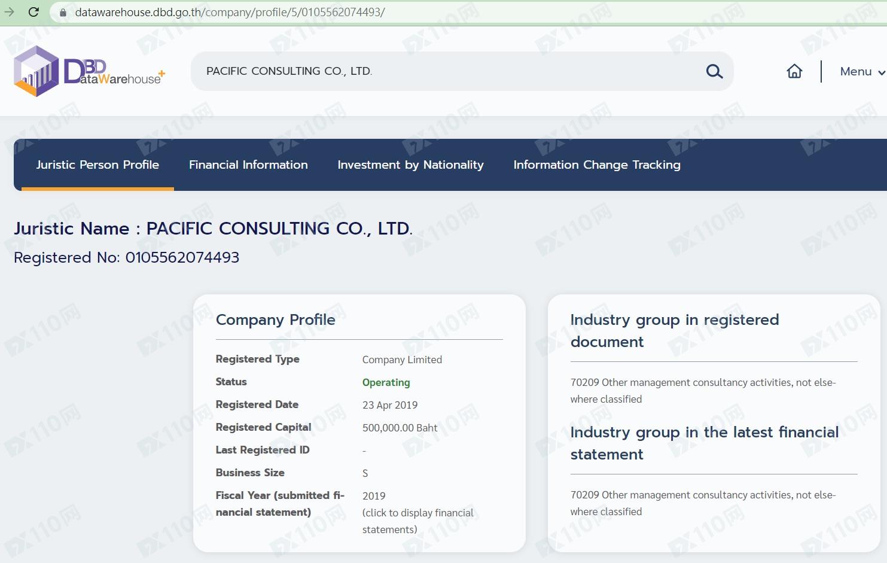Select the 70209 text under latest financial statement
The image size is (887, 563).
click(x=703, y=503)
